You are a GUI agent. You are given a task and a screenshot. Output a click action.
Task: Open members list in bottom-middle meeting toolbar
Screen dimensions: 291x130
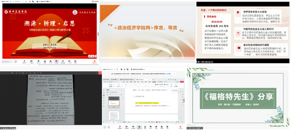click(x=139, y=127)
